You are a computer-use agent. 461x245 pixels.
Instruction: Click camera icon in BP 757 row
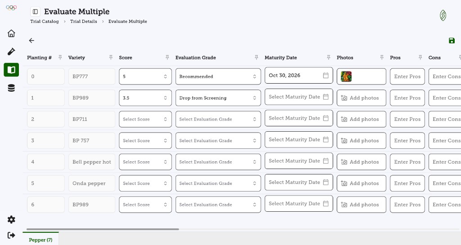click(344, 141)
